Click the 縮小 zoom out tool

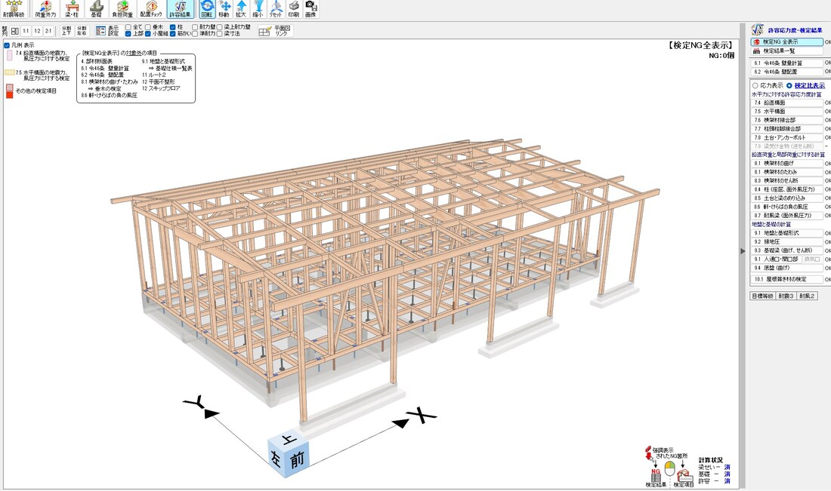pos(258,9)
